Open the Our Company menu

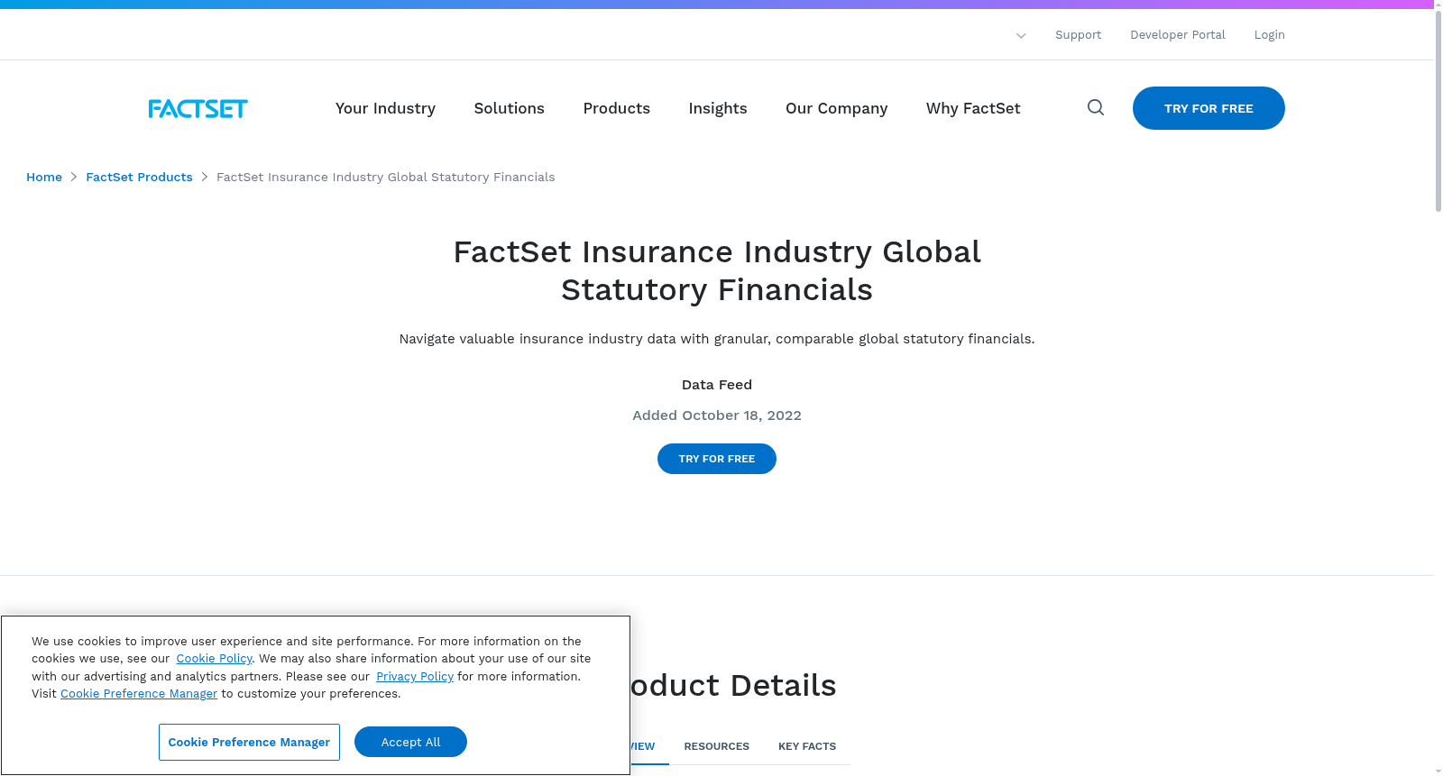pyautogui.click(x=836, y=108)
